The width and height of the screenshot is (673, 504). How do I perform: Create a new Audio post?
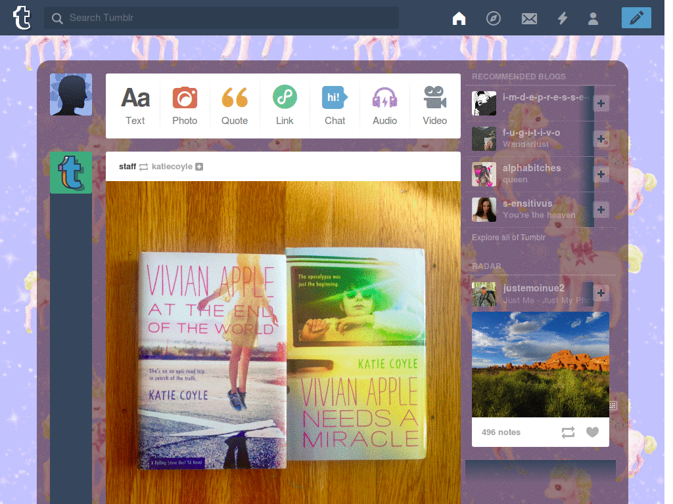[384, 106]
